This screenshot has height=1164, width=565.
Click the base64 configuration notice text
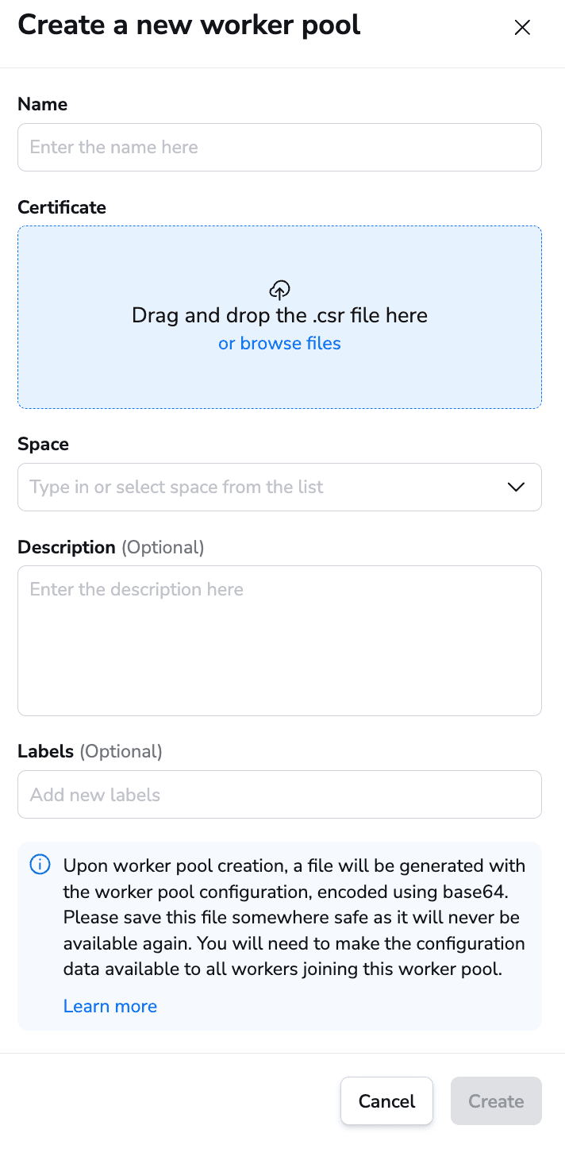pos(294,917)
